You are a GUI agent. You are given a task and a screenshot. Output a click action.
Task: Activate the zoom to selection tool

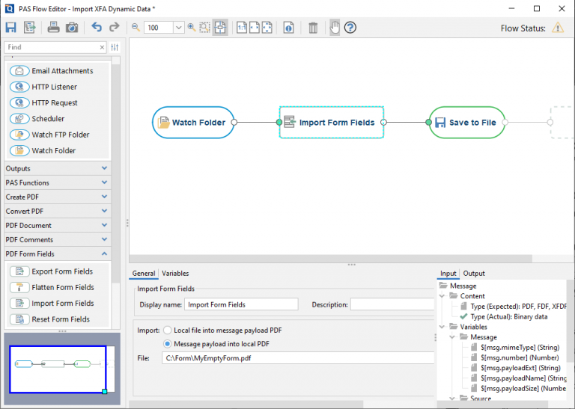tap(204, 27)
